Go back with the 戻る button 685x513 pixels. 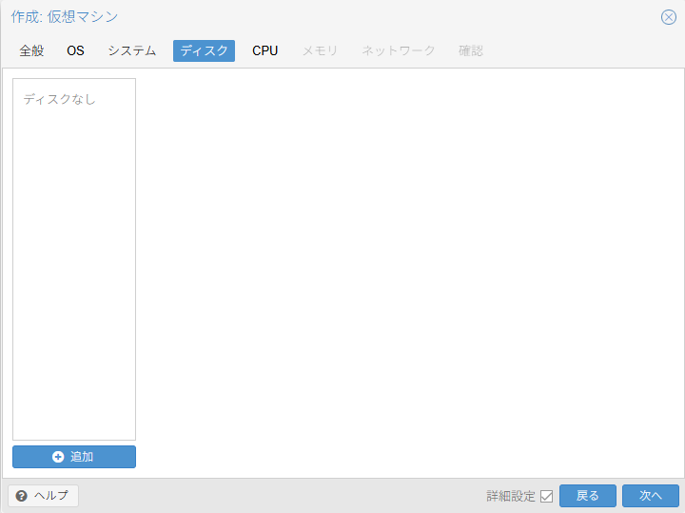588,496
